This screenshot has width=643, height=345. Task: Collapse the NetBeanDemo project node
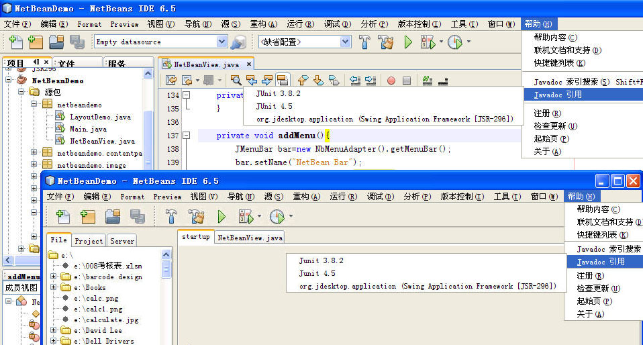(x=9, y=80)
